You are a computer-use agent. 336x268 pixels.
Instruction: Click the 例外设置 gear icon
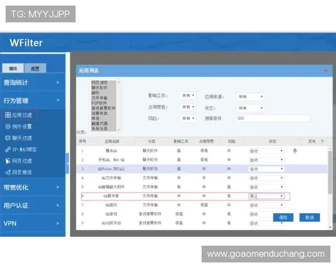(x=8, y=127)
